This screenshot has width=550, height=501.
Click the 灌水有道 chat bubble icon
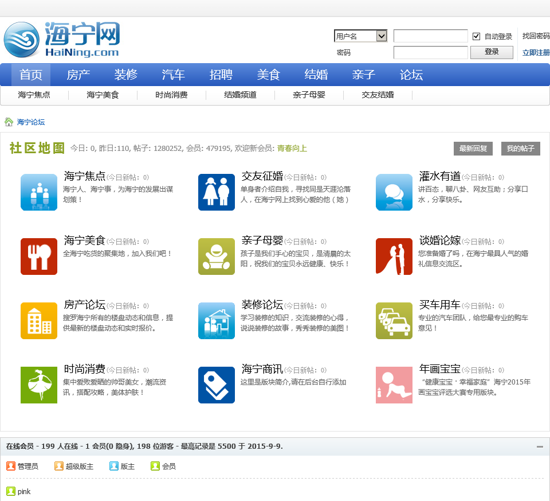[394, 192]
